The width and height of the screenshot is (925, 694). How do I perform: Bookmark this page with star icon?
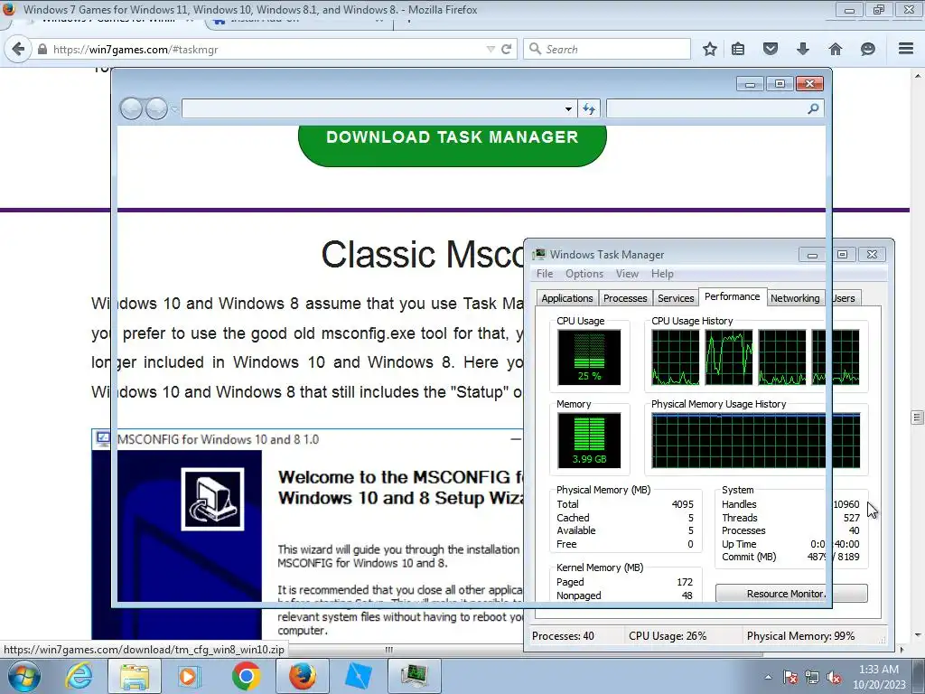coord(710,49)
